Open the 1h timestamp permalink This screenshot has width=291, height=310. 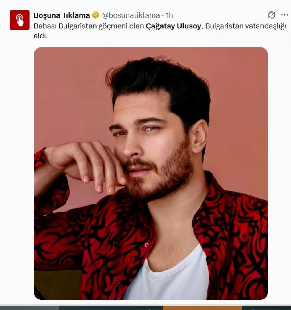point(169,15)
